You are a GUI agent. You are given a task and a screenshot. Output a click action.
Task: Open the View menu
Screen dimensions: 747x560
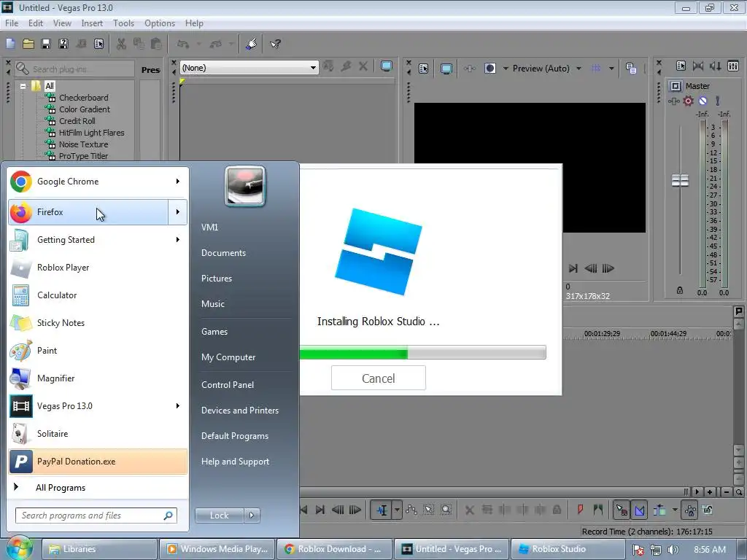pyautogui.click(x=62, y=23)
